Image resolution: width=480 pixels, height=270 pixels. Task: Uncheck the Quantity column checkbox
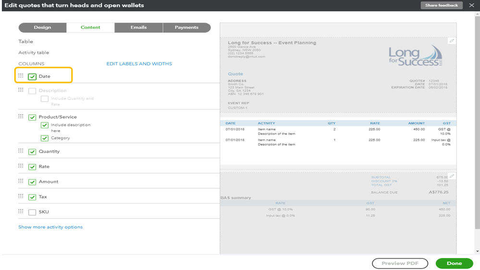click(x=32, y=152)
